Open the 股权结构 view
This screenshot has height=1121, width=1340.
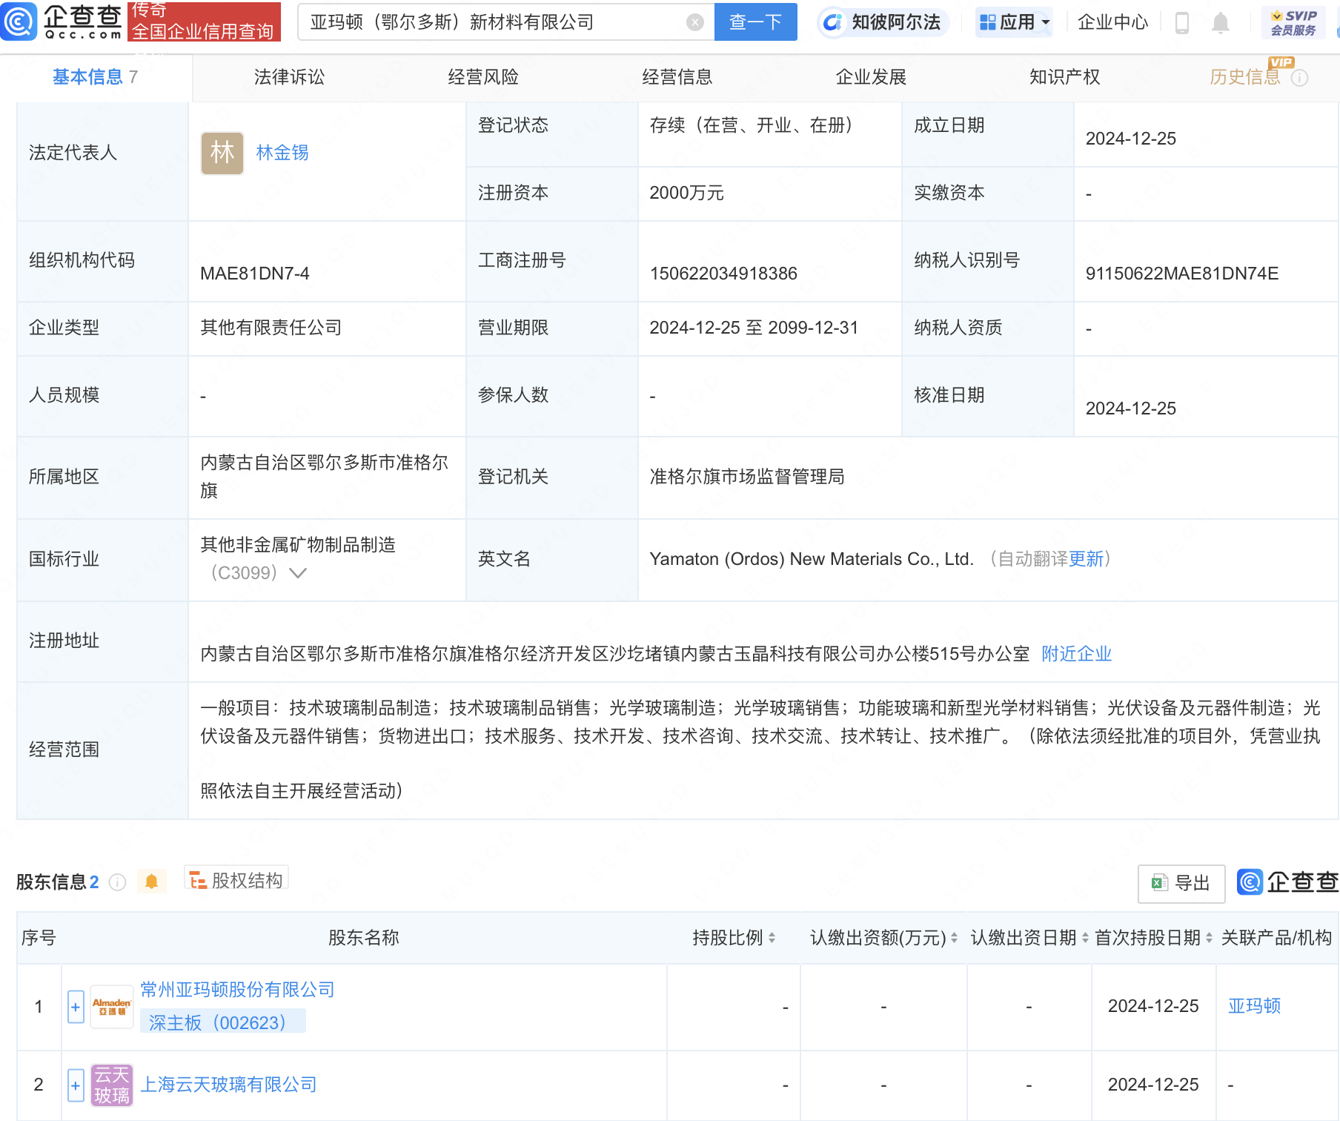click(x=236, y=880)
